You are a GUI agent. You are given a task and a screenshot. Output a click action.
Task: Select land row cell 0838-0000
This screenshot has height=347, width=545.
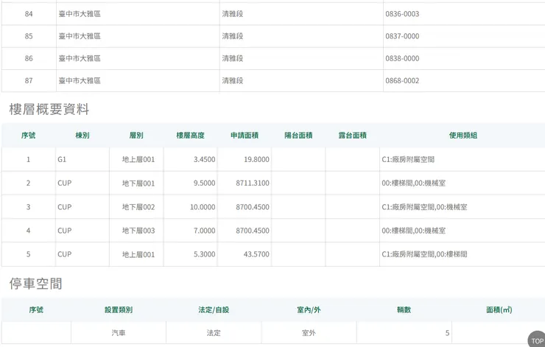click(x=464, y=58)
